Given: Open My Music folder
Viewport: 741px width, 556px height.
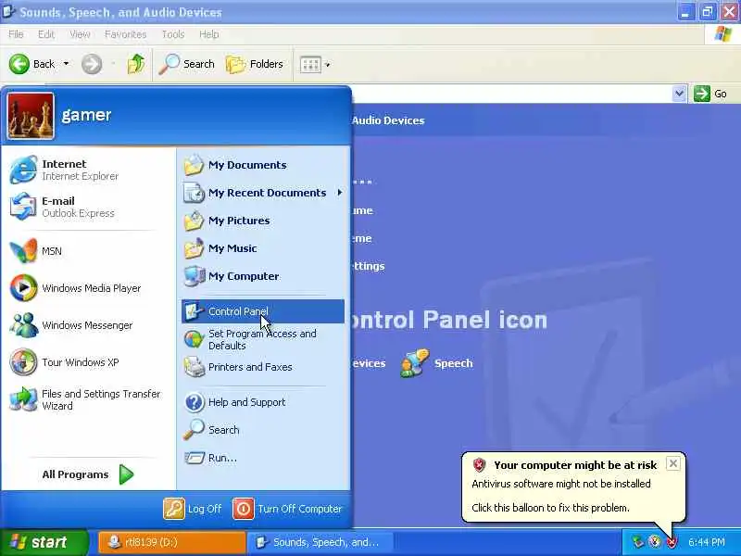Looking at the screenshot, I should pos(220,248).
